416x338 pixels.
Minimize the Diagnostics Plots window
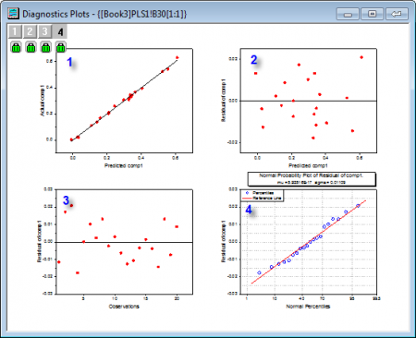348,14
